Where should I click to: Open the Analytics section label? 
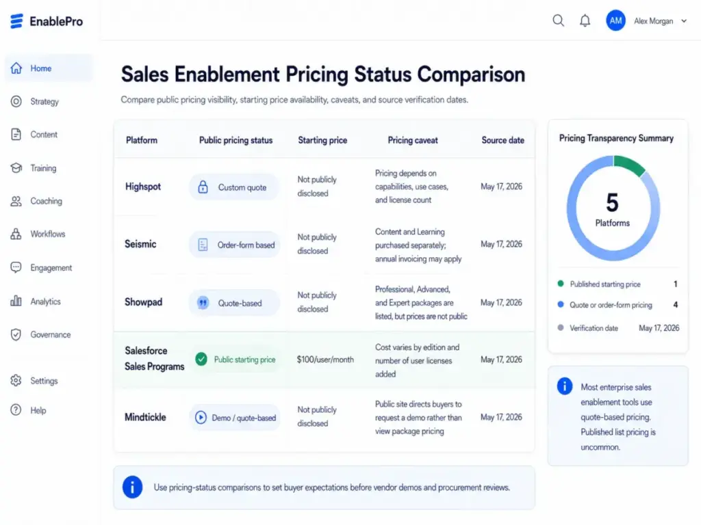[46, 301]
